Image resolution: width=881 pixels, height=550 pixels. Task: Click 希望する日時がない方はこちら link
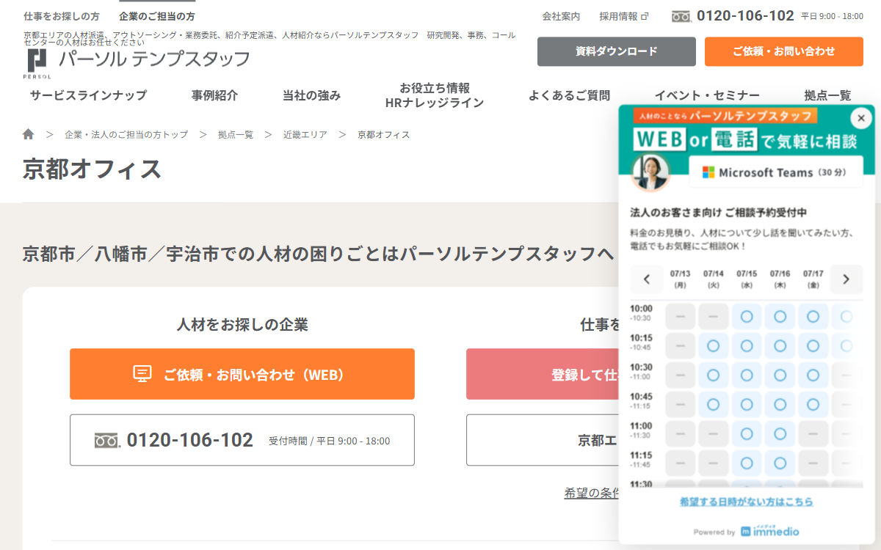click(x=747, y=502)
